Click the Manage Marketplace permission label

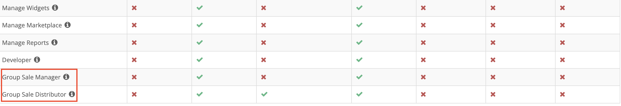click(32, 25)
